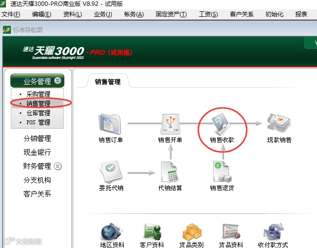Viewport: 317px width, 248px height.
Task: Open the 现款销售 icon
Action: click(279, 123)
